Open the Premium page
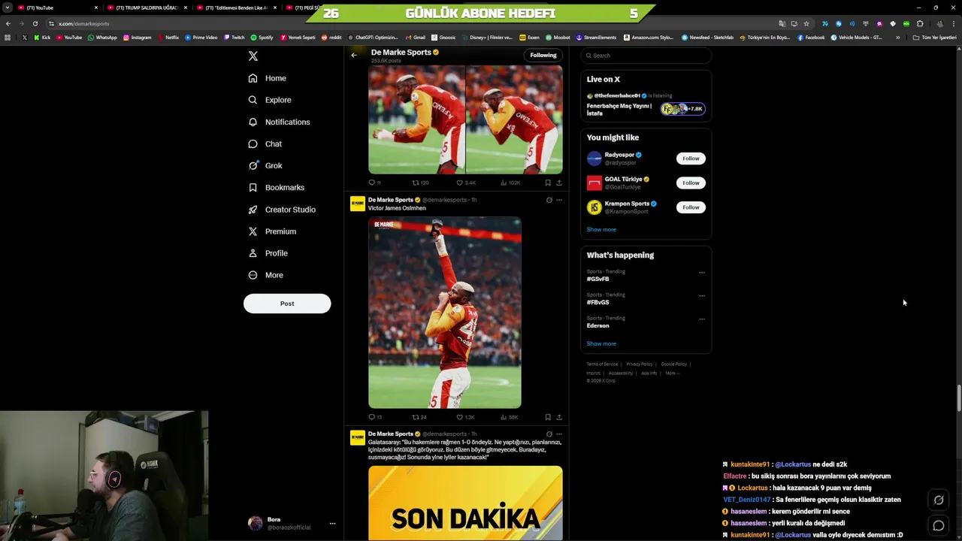 point(272,231)
